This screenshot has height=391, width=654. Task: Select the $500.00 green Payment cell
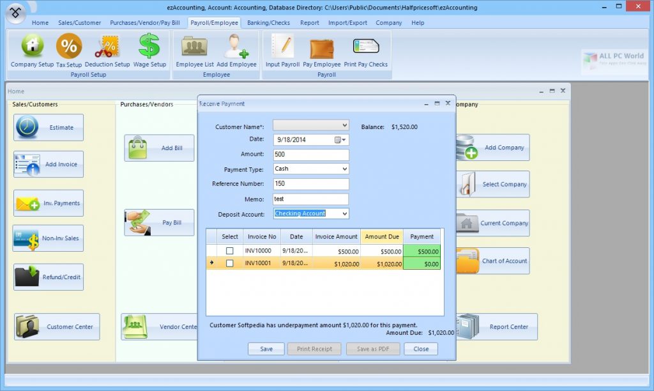[x=422, y=251]
